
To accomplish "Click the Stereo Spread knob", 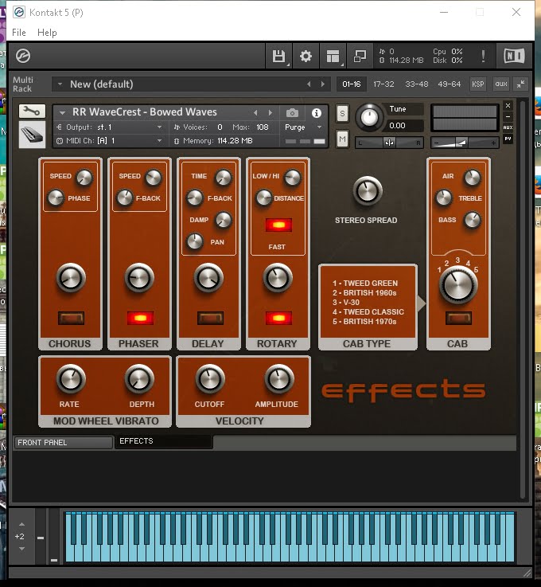I will coord(368,191).
